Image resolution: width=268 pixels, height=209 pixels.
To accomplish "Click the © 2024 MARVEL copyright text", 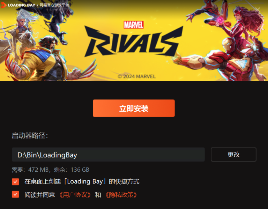I will coord(136,76).
